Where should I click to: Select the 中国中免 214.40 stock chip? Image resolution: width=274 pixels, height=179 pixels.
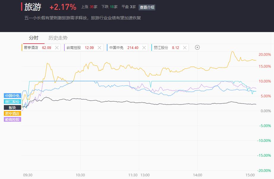pyautogui.click(x=127, y=47)
